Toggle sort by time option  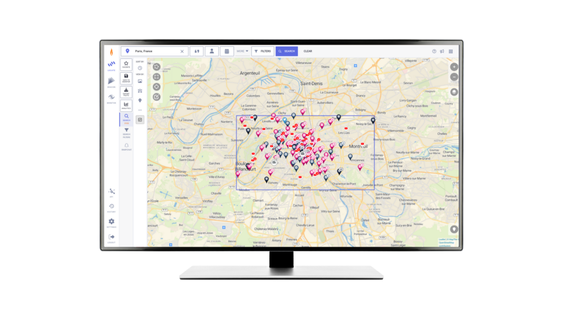click(140, 68)
